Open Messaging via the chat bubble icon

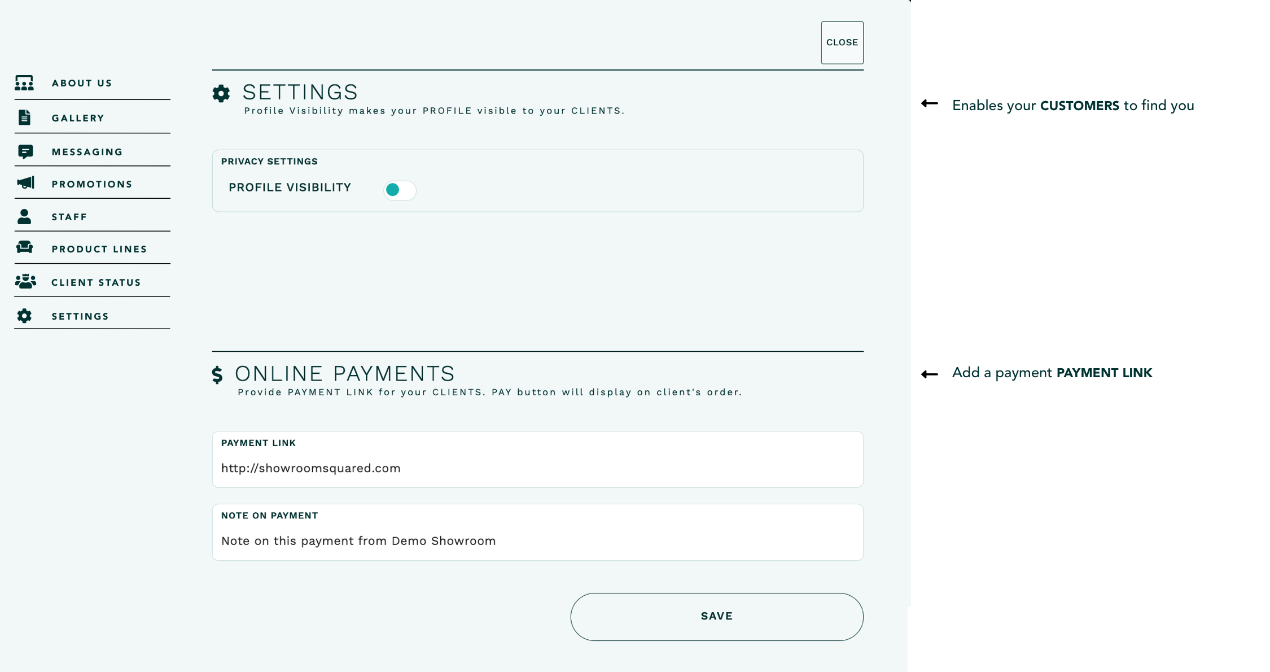tap(25, 150)
